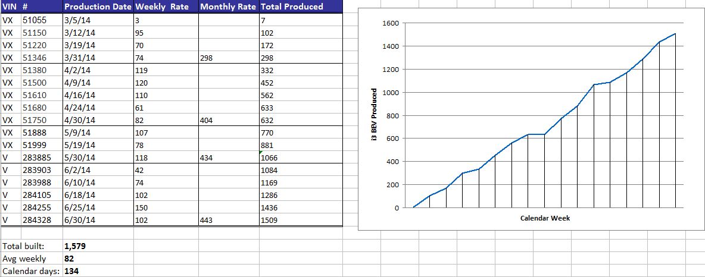Select the Production Date column header
The height and width of the screenshot is (277, 705).
98,7
